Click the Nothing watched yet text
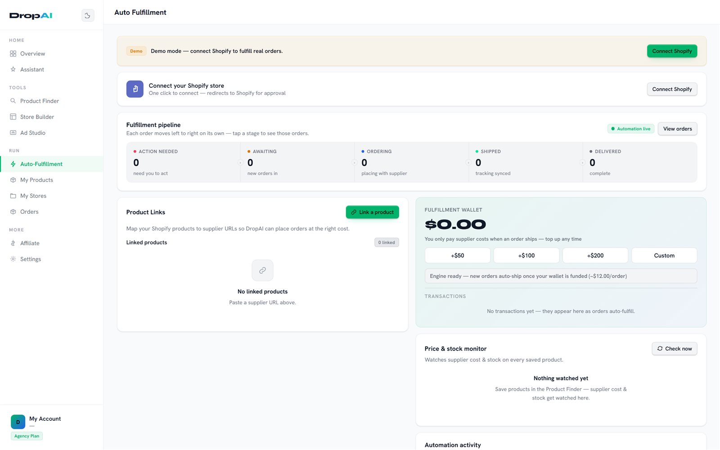 561,378
